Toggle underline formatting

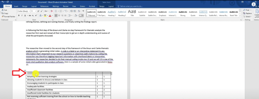[25, 15]
